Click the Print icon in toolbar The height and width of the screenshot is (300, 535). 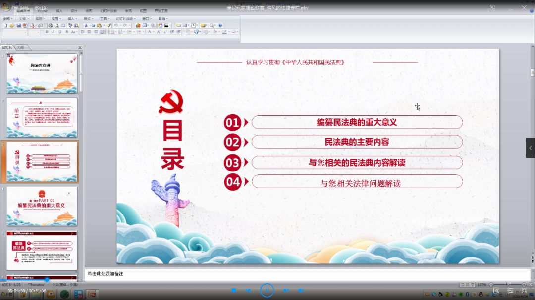(x=50, y=25)
